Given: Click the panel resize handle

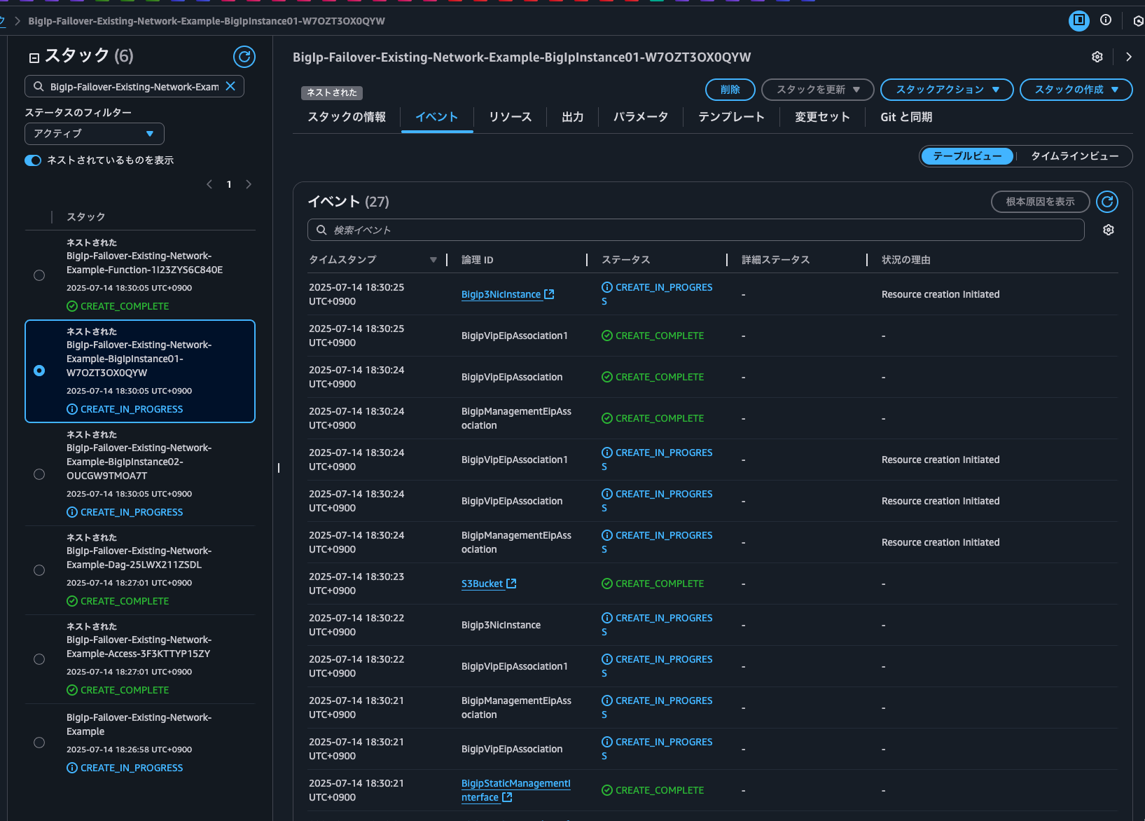Looking at the screenshot, I should [279, 467].
